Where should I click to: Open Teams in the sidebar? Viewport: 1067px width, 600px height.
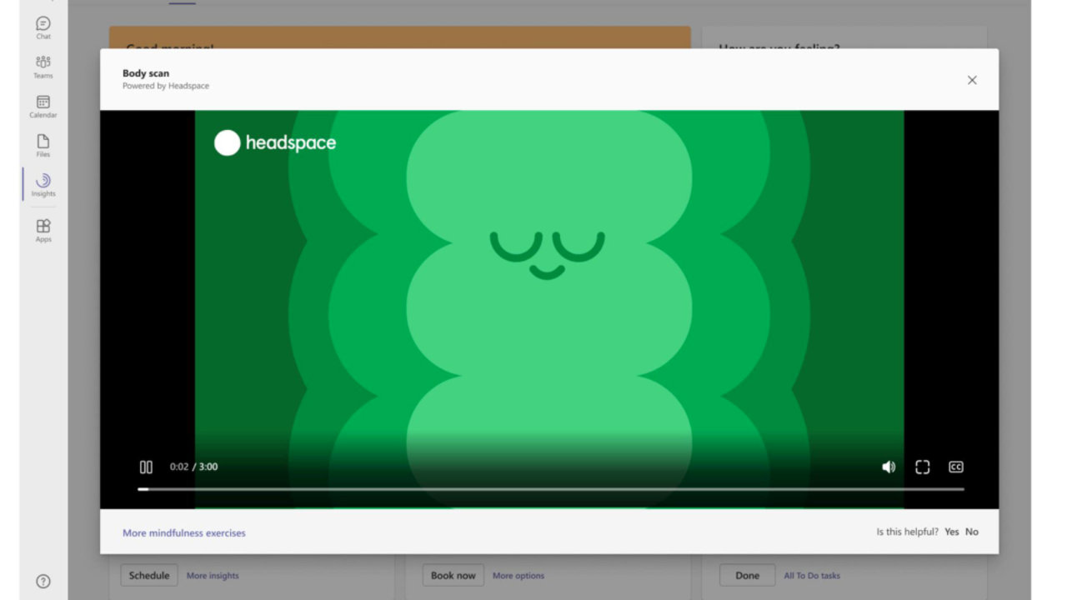coord(43,67)
